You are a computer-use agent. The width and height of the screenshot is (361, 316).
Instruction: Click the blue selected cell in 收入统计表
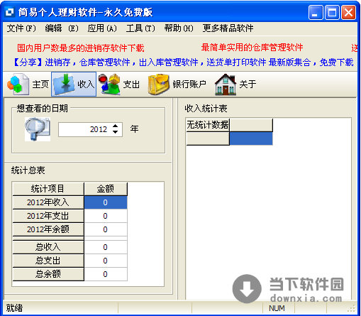coord(251,138)
